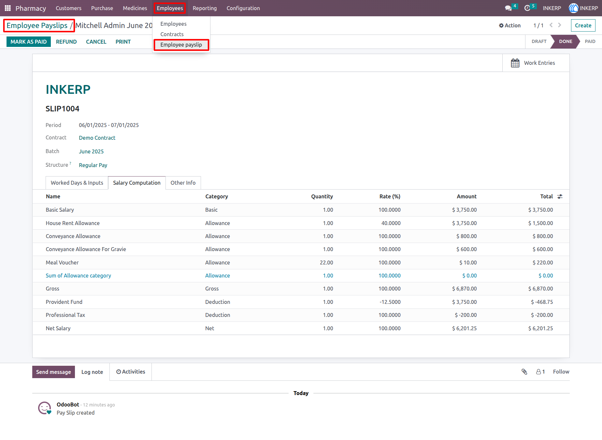Click the MARK AS PAID button

tap(29, 42)
